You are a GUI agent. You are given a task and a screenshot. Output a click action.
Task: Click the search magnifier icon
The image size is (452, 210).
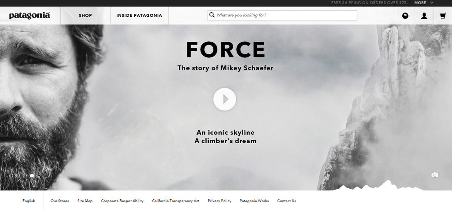212,15
